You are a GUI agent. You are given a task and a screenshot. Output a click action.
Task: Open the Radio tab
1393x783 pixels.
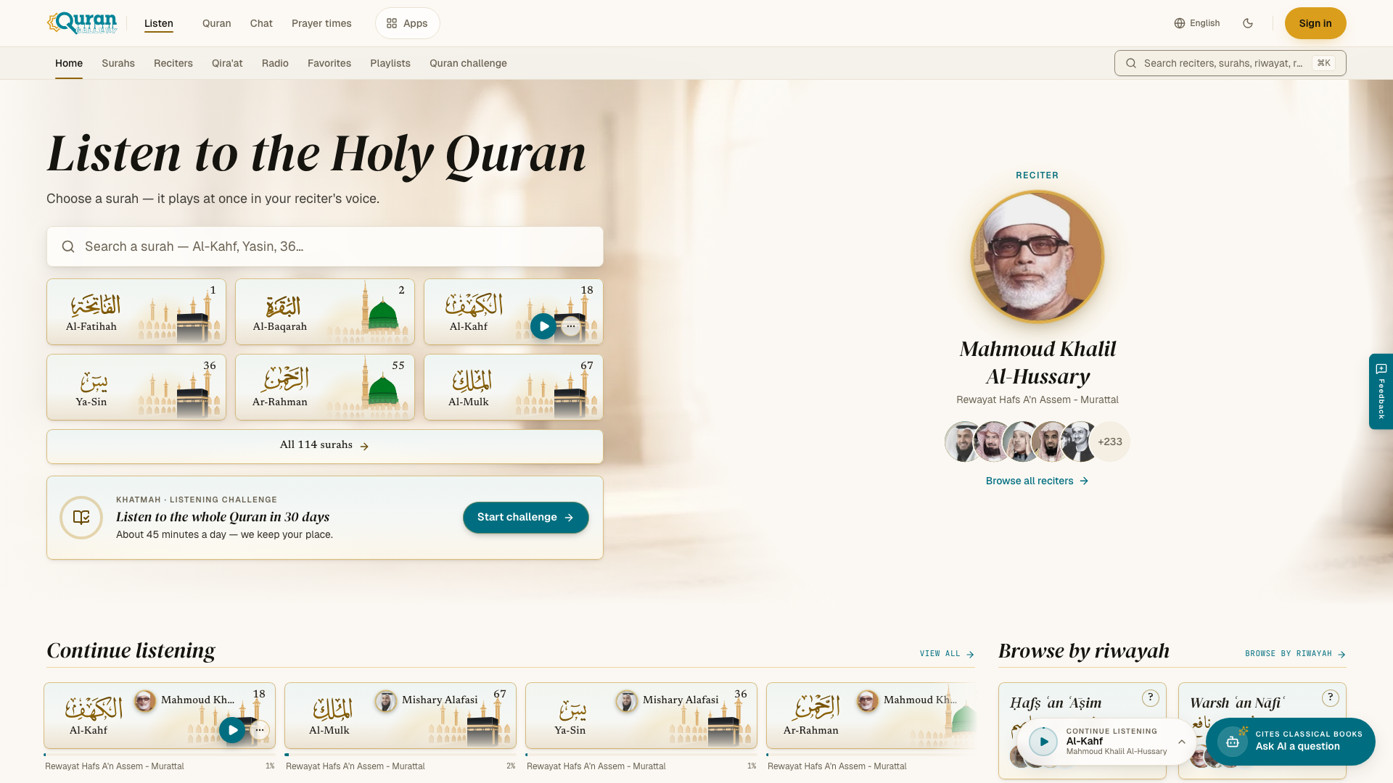(x=275, y=63)
